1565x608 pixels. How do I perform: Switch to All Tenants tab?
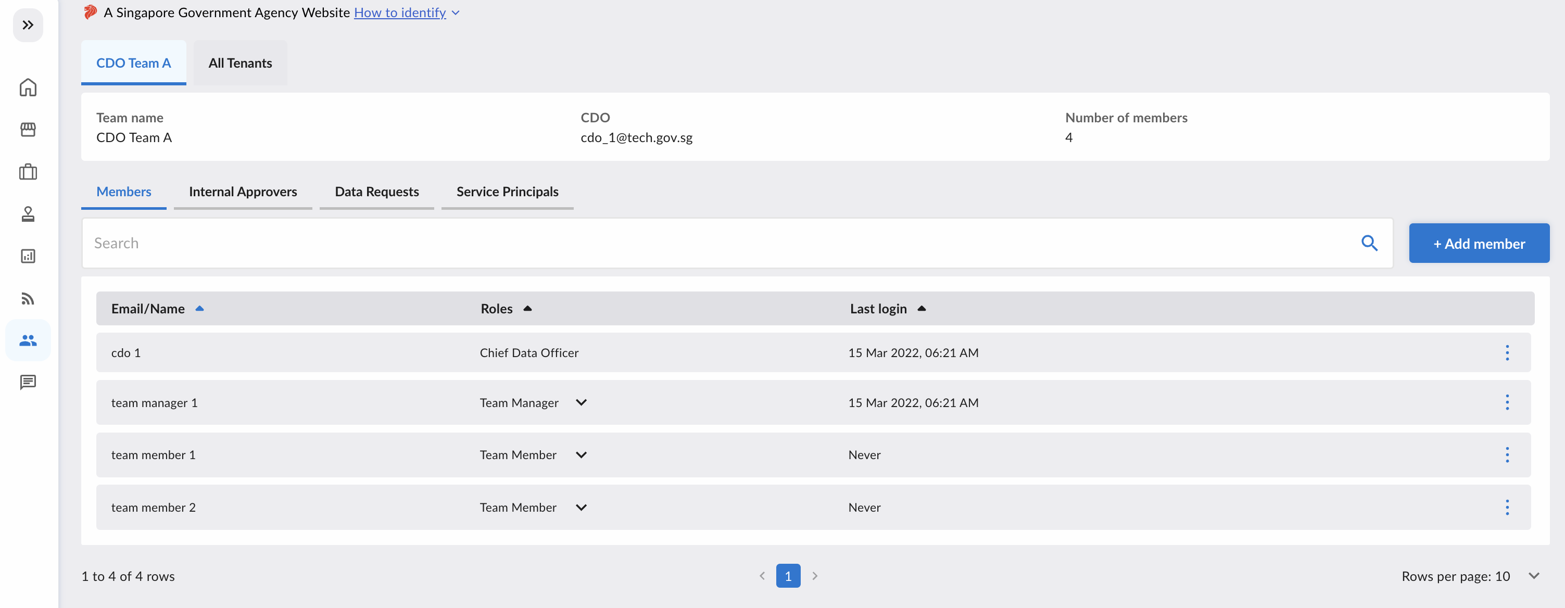[x=240, y=62]
